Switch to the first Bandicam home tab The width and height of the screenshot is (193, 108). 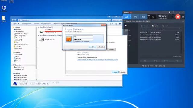coord(144,26)
